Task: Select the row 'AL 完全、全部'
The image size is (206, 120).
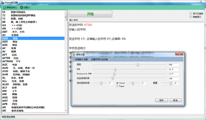Action: pyautogui.click(x=33, y=78)
